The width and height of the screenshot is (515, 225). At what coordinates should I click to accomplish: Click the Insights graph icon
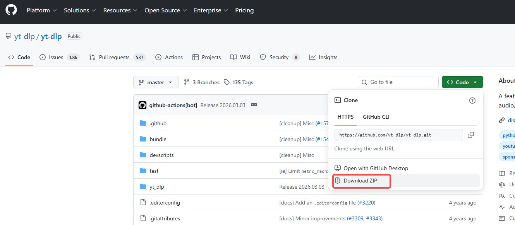click(x=313, y=57)
